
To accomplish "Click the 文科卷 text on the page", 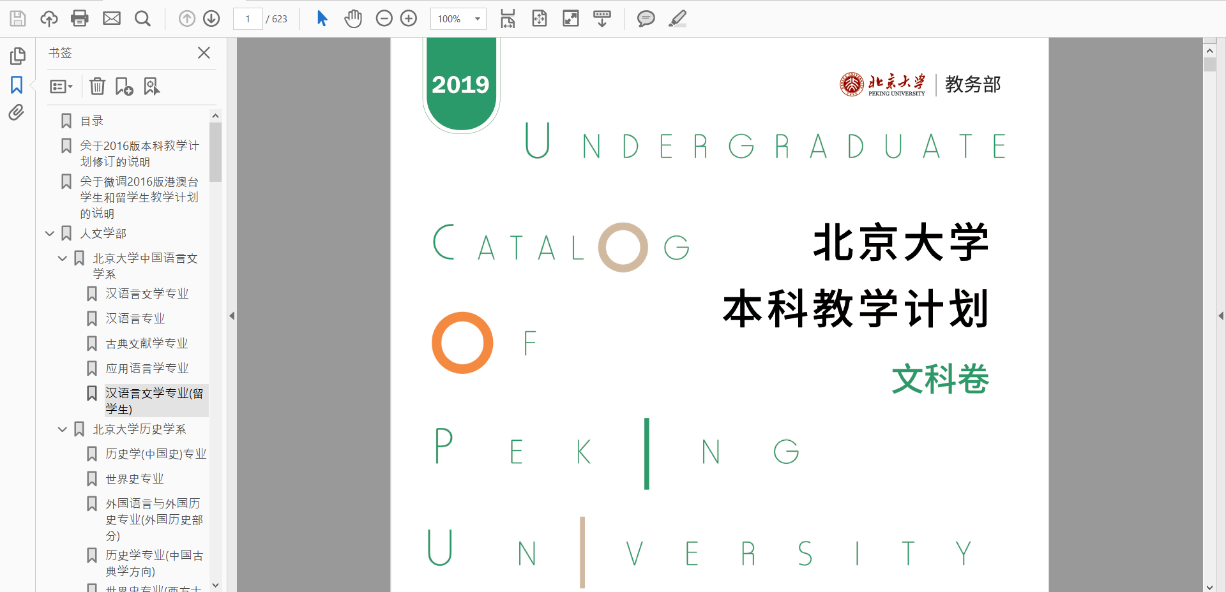I will pyautogui.click(x=940, y=379).
